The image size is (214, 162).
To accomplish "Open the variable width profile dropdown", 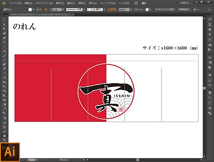I will tap(84, 10).
